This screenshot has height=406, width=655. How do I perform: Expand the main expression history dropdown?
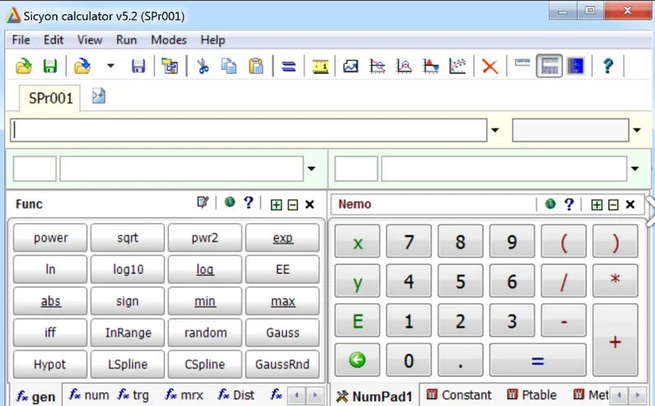click(x=495, y=130)
